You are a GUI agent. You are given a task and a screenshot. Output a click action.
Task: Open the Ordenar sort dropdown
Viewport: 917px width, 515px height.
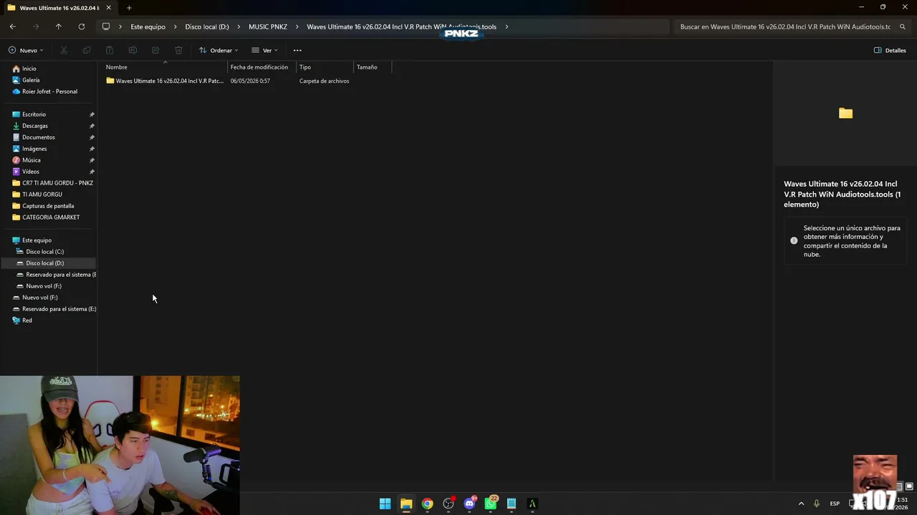(219, 50)
